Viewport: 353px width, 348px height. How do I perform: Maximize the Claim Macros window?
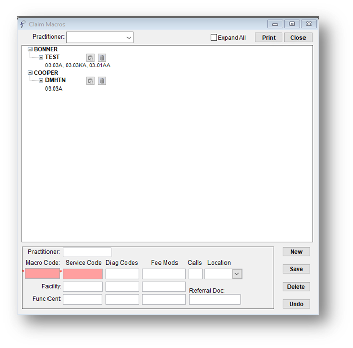292,24
